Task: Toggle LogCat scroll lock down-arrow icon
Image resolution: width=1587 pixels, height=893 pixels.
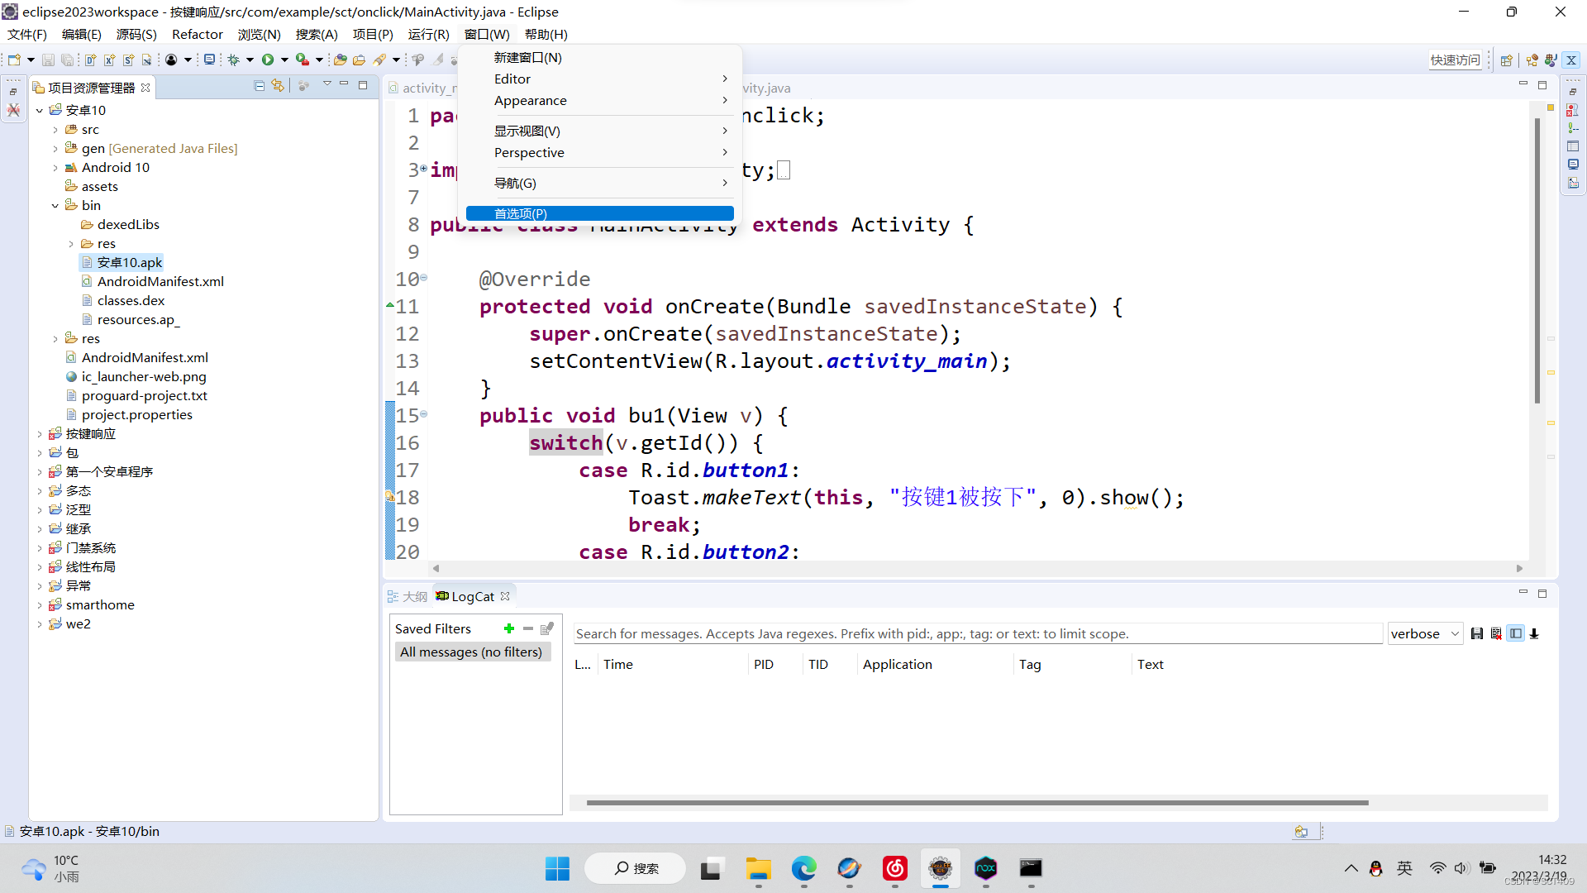Action: pyautogui.click(x=1534, y=634)
